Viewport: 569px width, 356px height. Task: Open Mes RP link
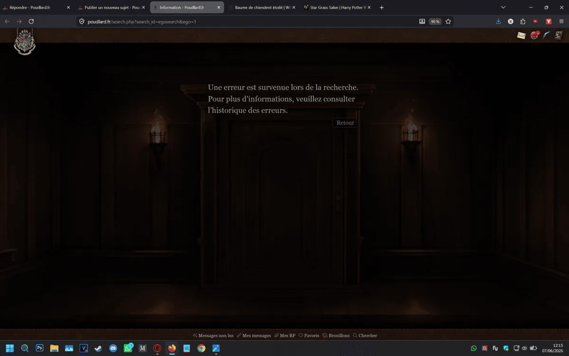click(284, 336)
